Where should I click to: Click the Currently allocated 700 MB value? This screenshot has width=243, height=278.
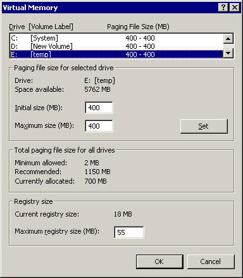96,181
